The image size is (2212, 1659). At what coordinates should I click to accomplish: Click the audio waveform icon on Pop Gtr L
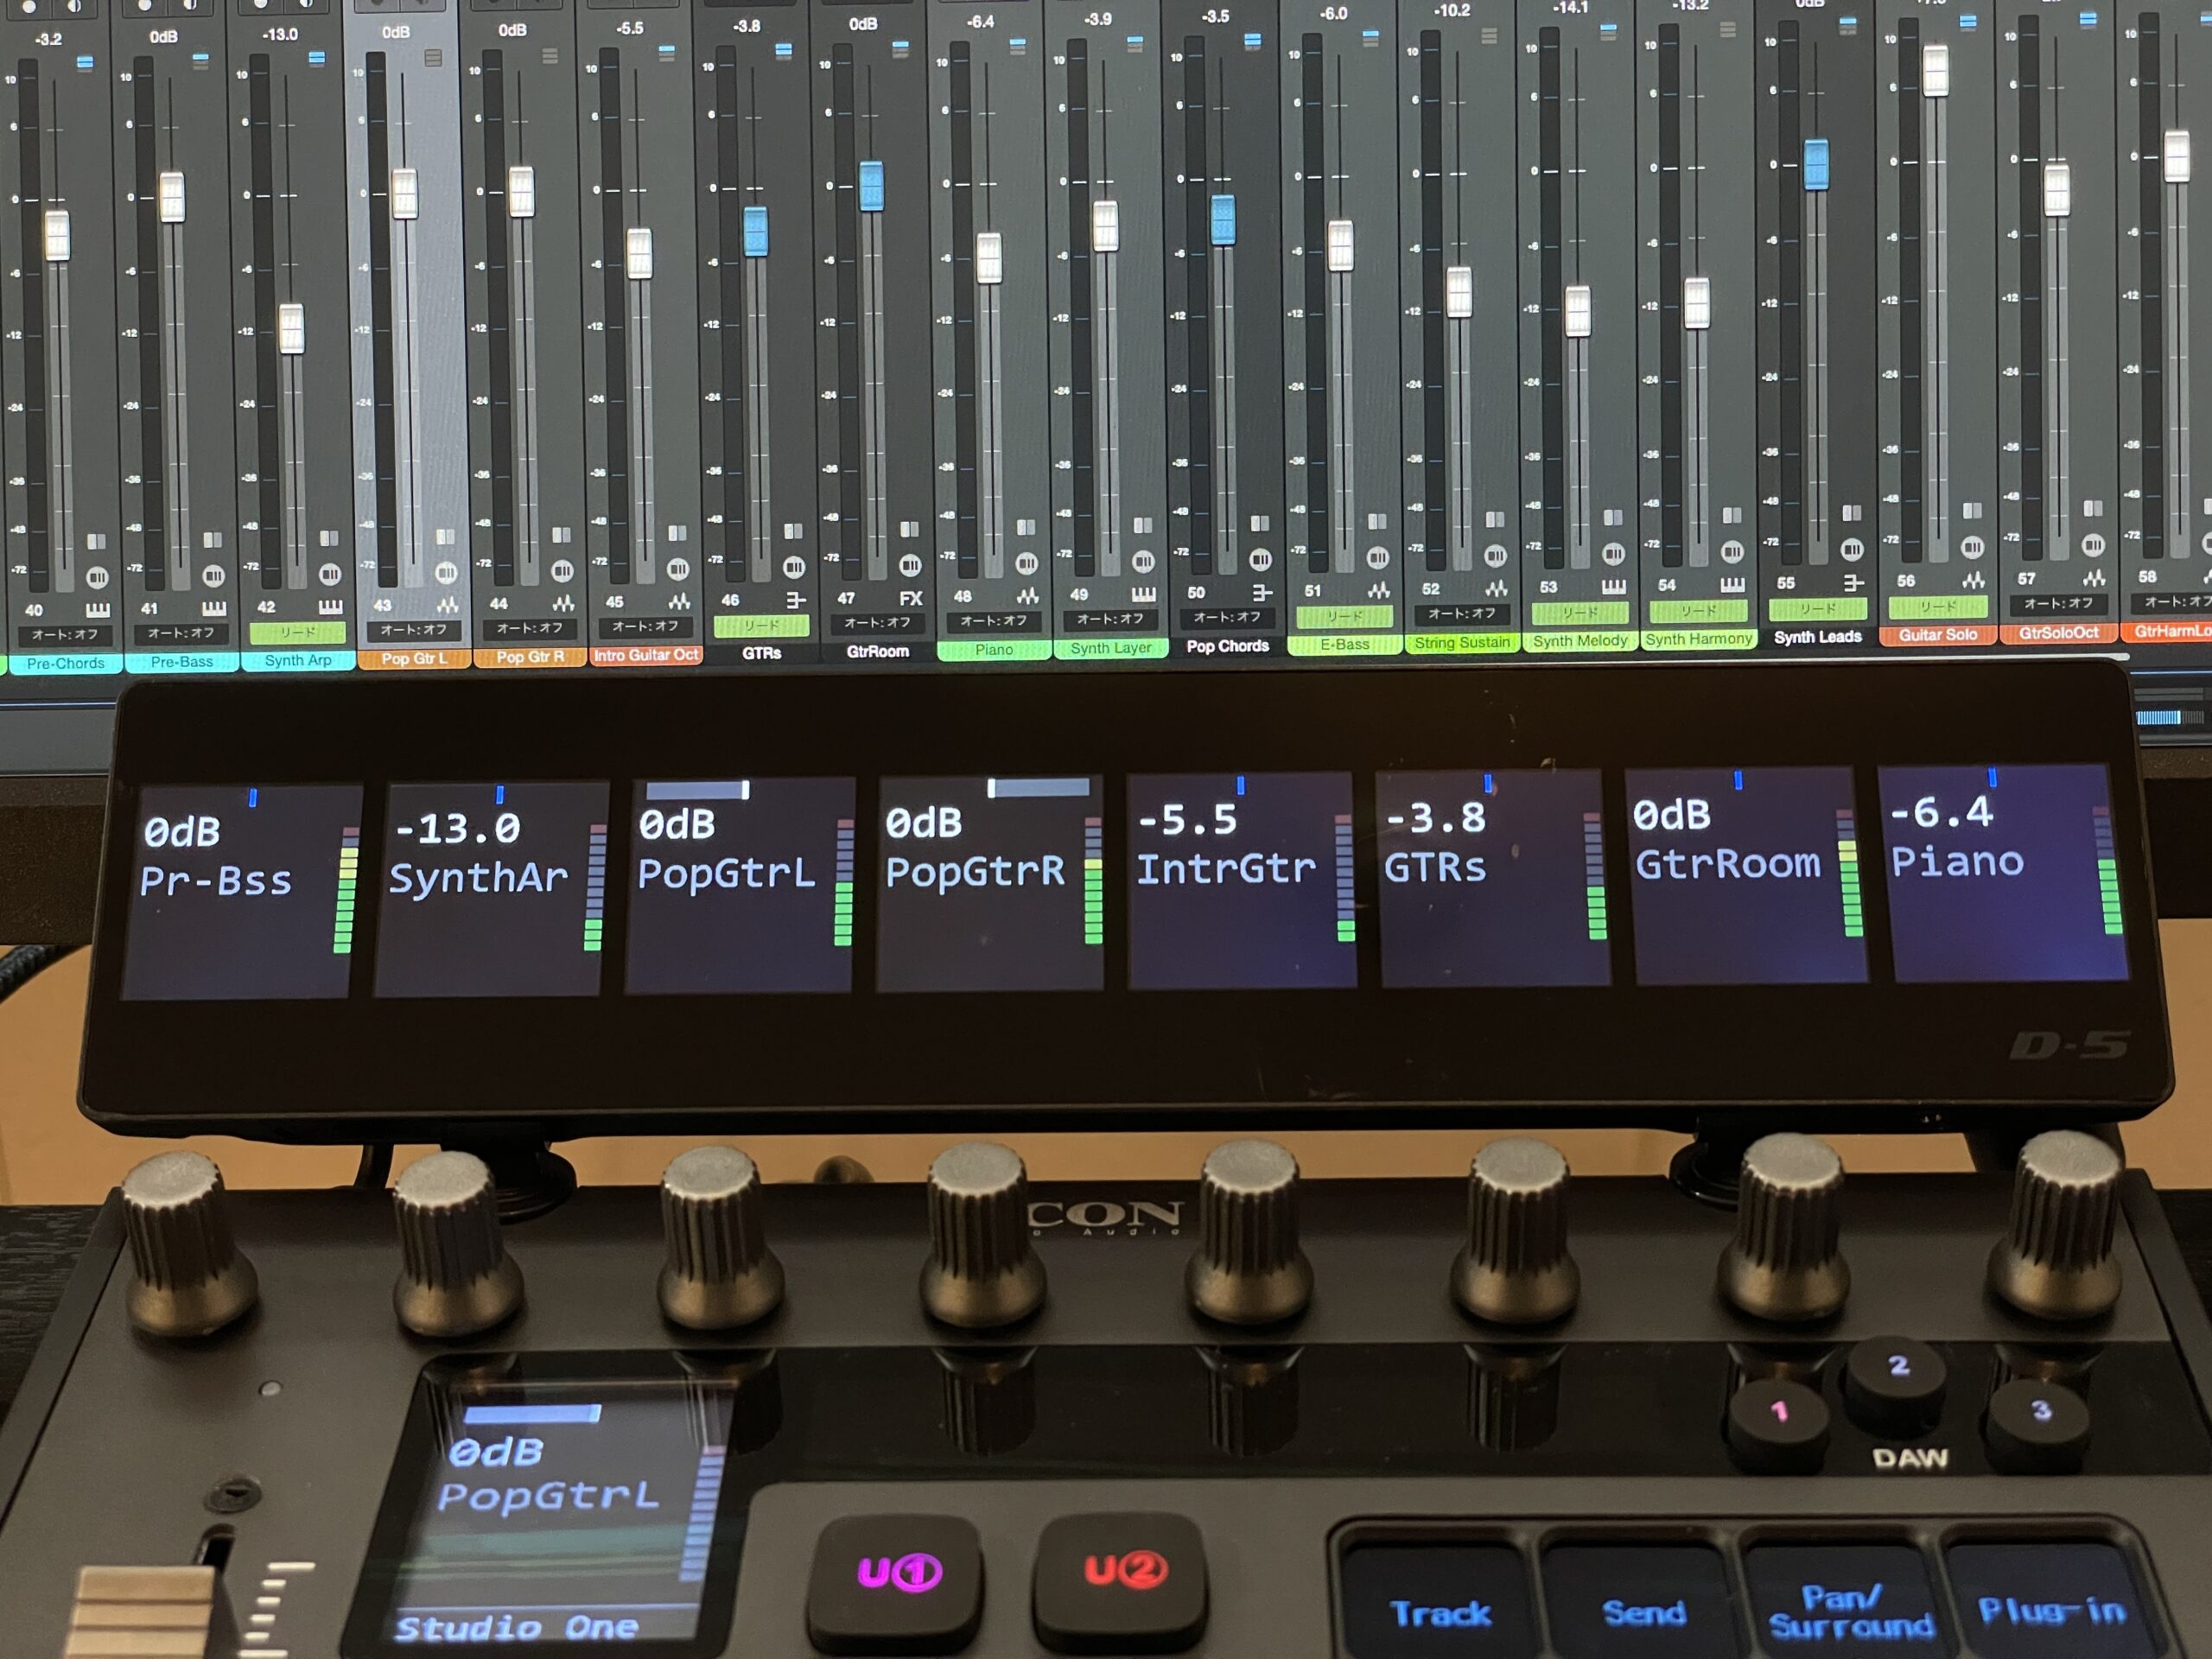pyautogui.click(x=447, y=604)
